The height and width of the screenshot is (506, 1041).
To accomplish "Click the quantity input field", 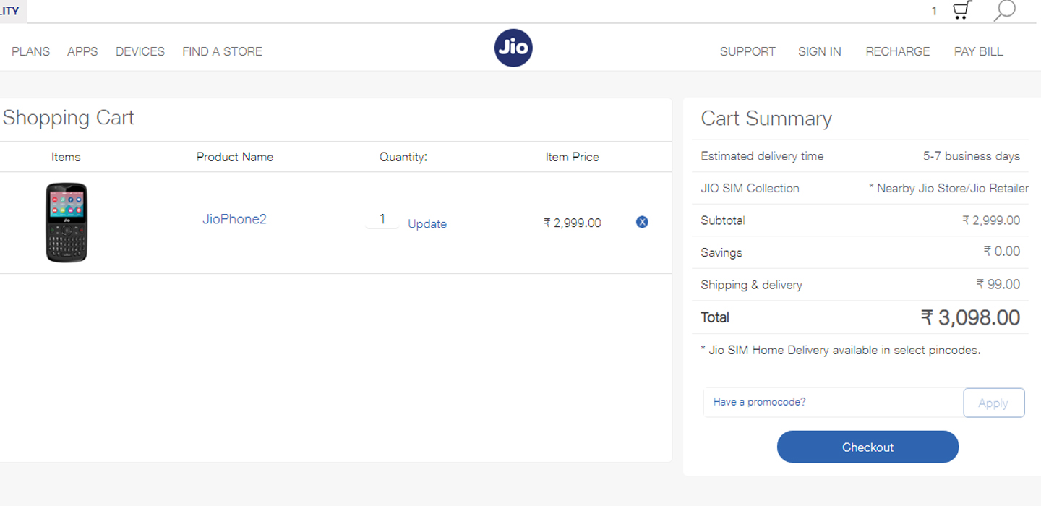I will [x=382, y=219].
